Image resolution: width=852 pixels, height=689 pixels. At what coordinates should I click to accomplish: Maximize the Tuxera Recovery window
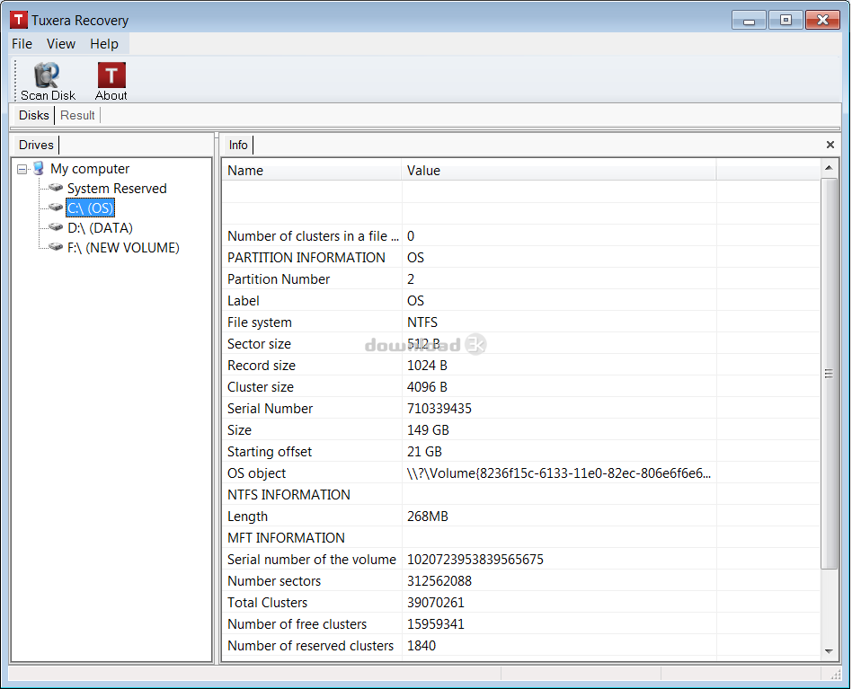click(x=785, y=21)
